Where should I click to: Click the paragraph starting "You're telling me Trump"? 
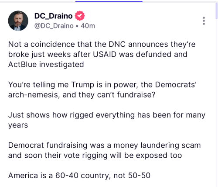point(102,90)
